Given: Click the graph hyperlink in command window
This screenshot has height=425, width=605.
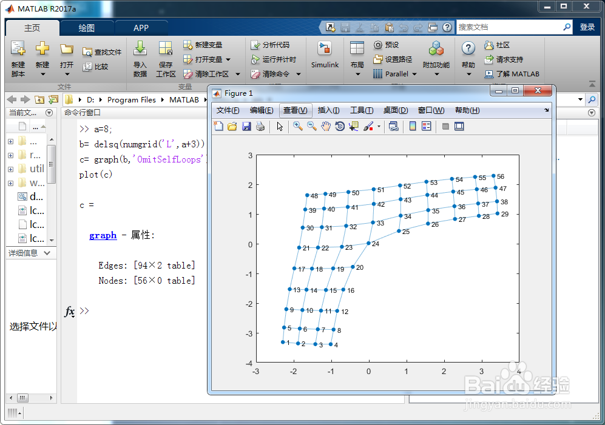Looking at the screenshot, I should coord(103,235).
